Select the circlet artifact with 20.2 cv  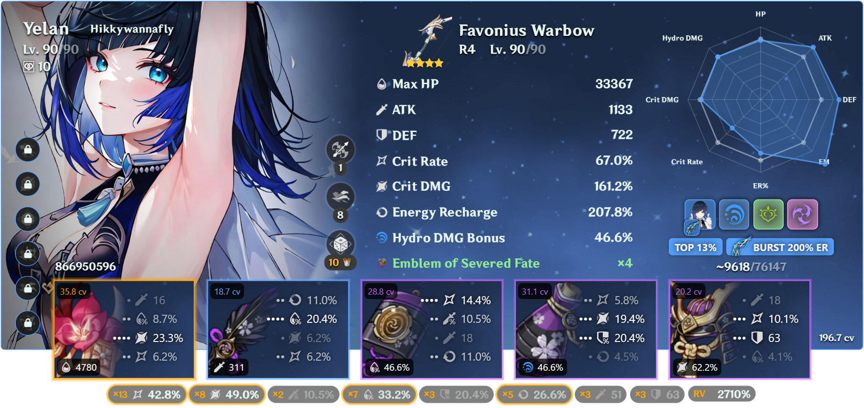[x=740, y=330]
